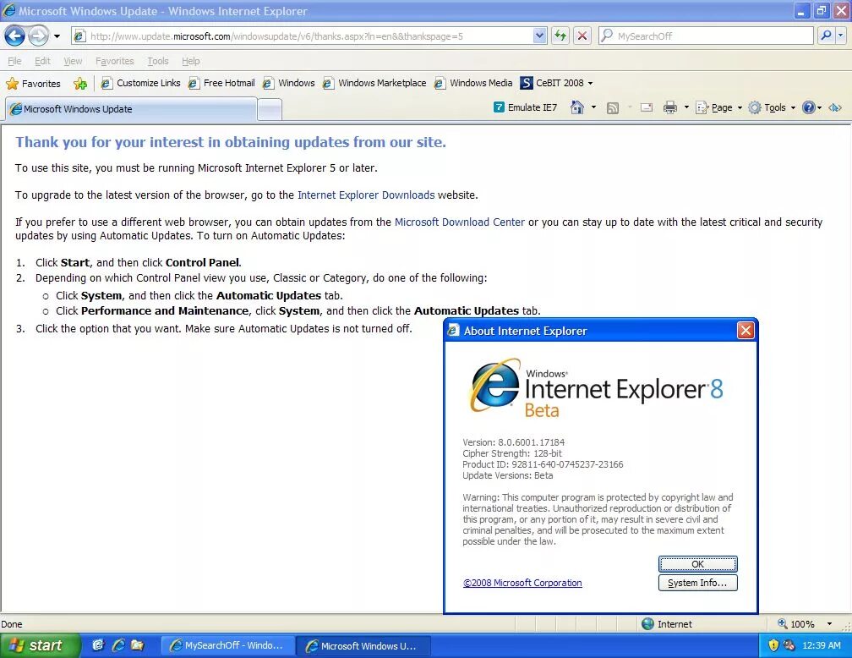The width and height of the screenshot is (852, 658).
Task: Click the Read Mail icon
Action: pos(646,107)
